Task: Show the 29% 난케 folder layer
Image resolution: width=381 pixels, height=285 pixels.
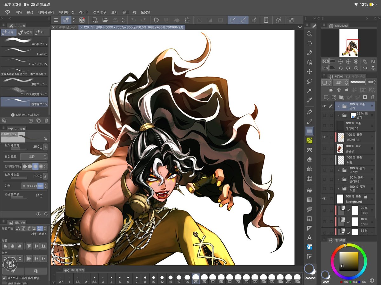Action: coord(324,116)
